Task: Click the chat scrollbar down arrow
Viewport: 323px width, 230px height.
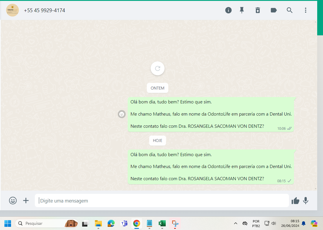Action: [x=315, y=189]
